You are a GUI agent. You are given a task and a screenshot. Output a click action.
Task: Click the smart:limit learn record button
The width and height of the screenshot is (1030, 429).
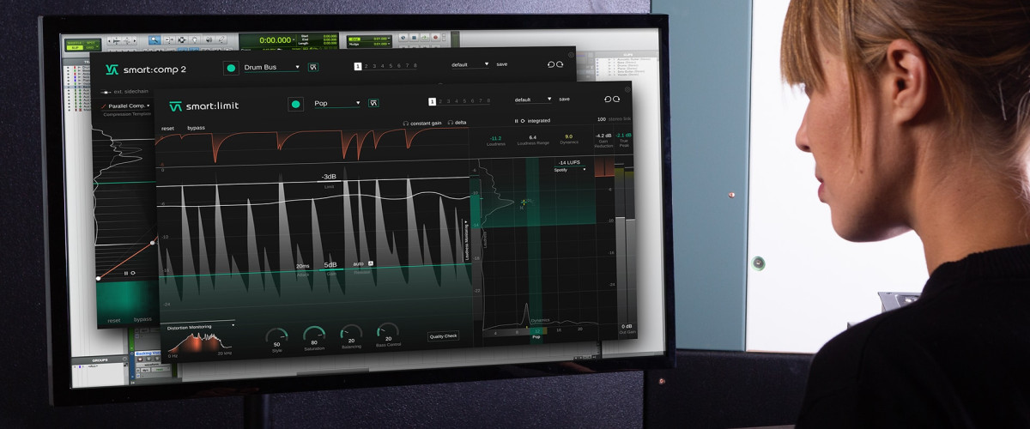(x=296, y=104)
